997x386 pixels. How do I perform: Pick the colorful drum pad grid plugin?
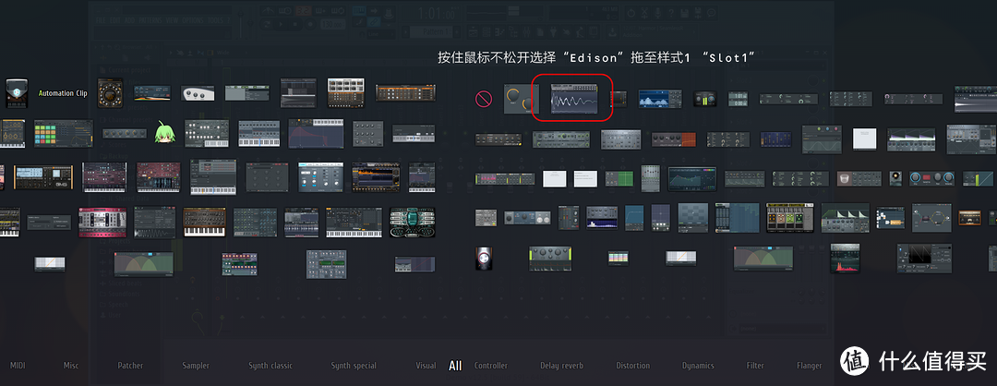tap(64, 133)
